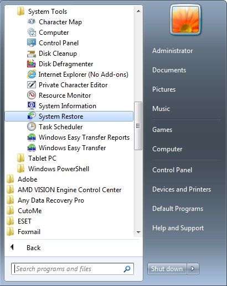Click the magnifier icon in search box
The width and height of the screenshot is (227, 286).
(x=127, y=269)
